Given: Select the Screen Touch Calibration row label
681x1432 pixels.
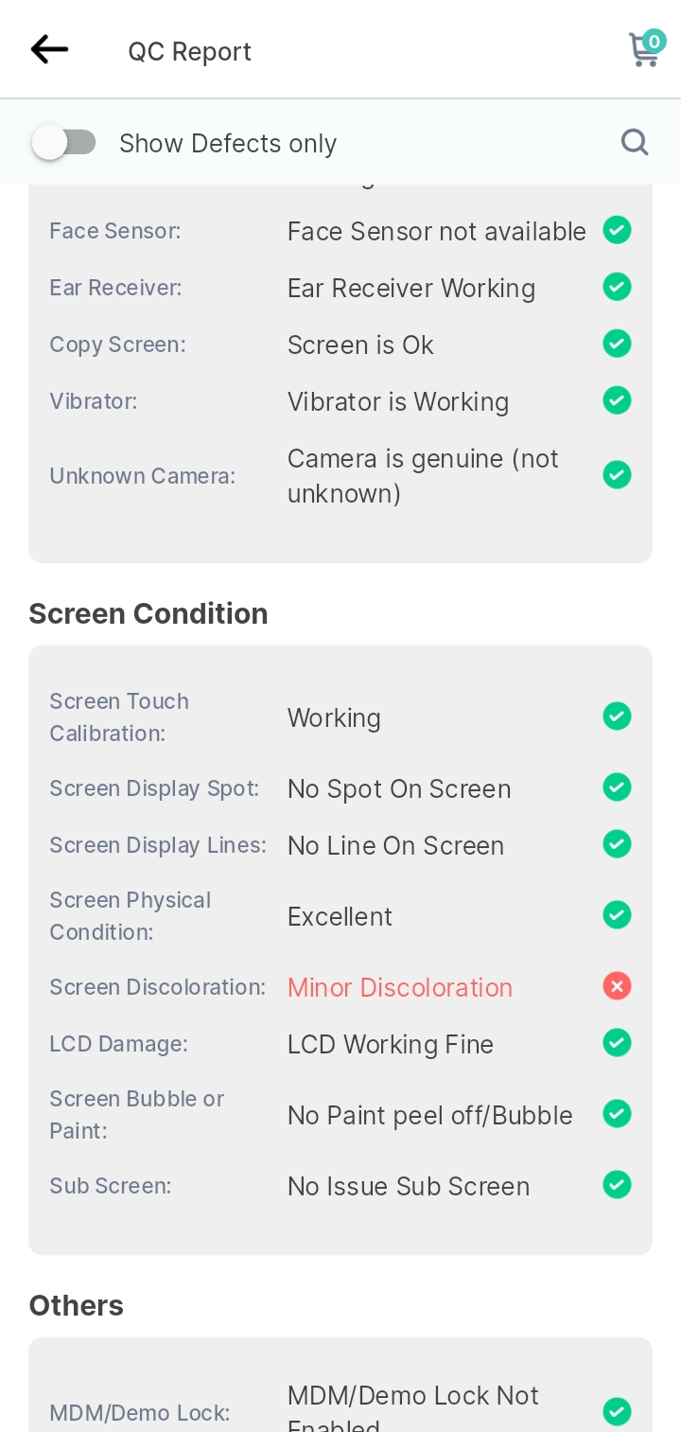Looking at the screenshot, I should 119,717.
